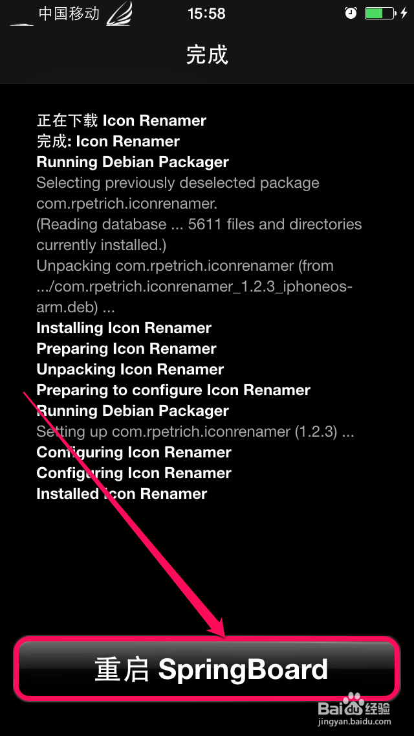Tap the 'Installing Icon Renamer' log line
The height and width of the screenshot is (736, 414).
click(124, 328)
